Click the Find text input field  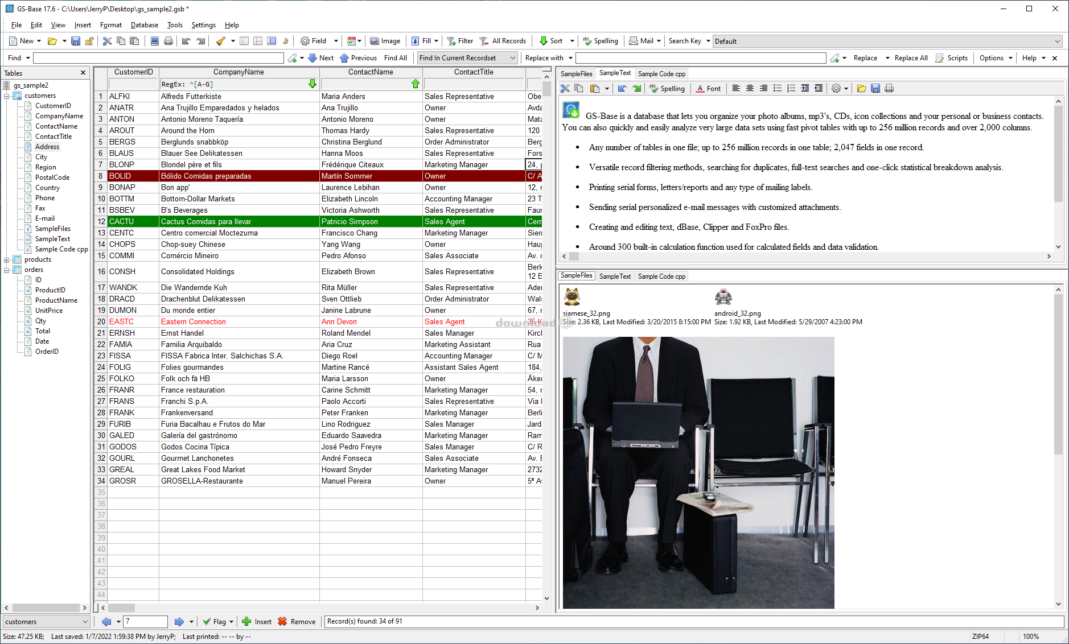(158, 58)
